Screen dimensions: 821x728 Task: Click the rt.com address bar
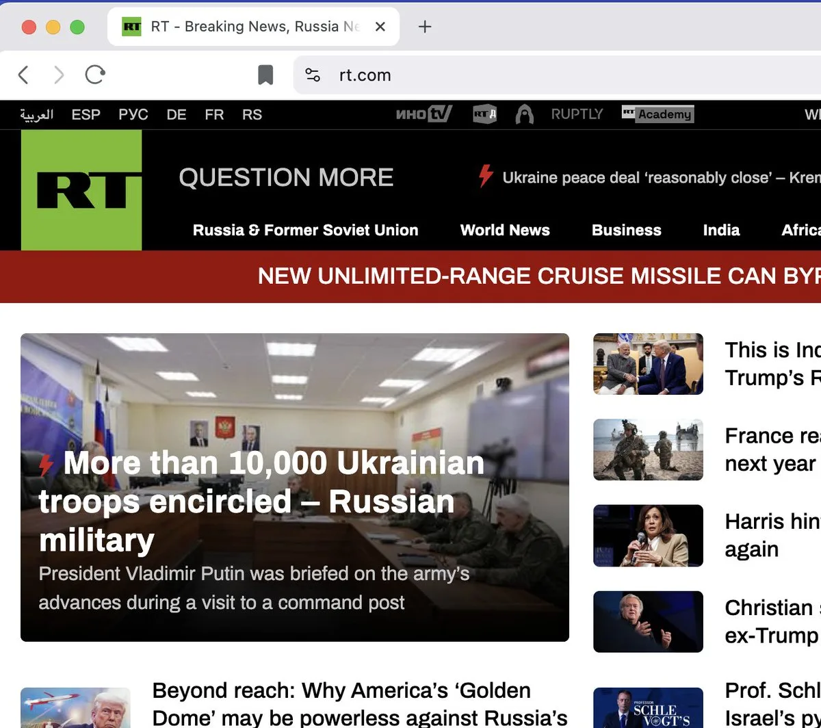[x=558, y=75]
